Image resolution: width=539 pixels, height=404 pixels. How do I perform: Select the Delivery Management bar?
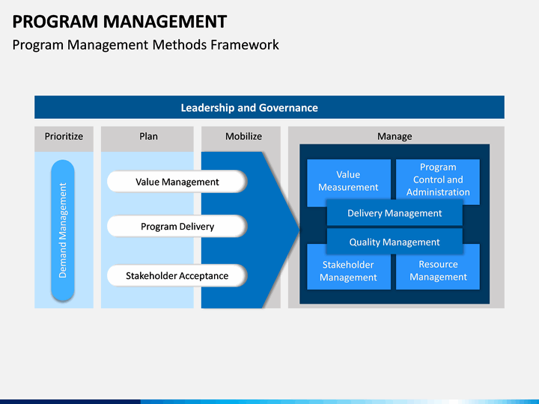(x=395, y=213)
